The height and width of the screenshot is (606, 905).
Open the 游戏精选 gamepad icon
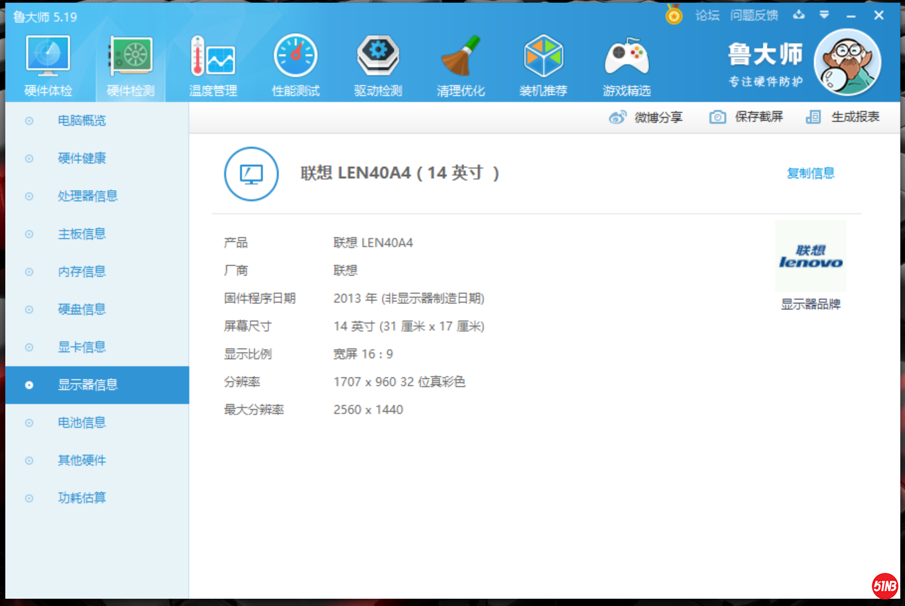coord(627,57)
